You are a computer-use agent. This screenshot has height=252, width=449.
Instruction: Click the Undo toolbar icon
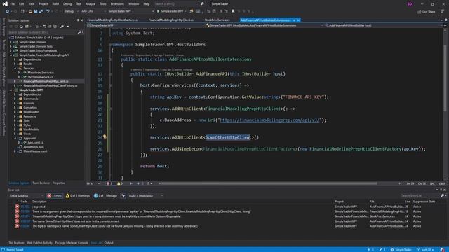[x=48, y=11]
